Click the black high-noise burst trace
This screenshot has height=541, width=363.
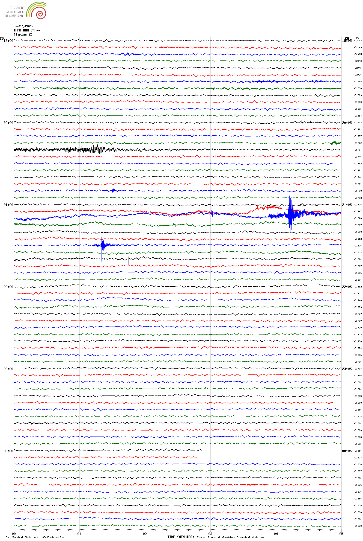(82, 150)
